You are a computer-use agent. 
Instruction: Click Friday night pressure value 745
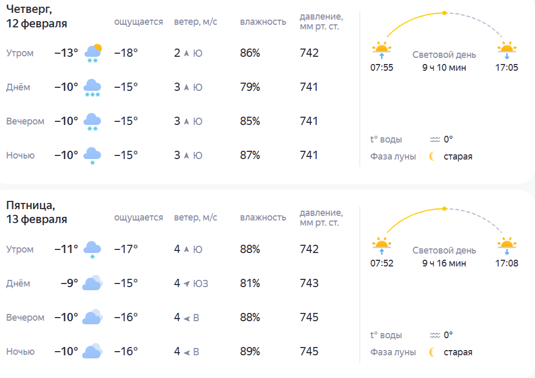pyautogui.click(x=309, y=352)
